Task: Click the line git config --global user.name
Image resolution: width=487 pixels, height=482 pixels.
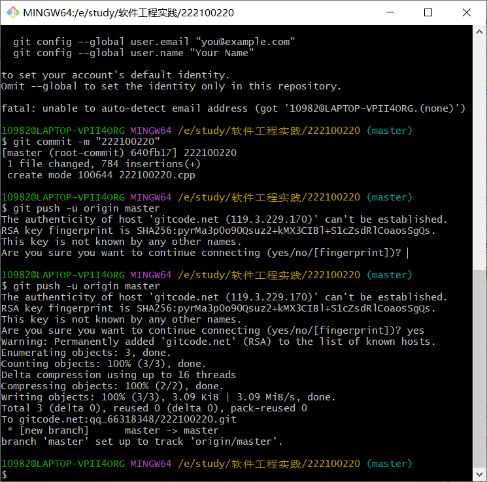Action: 133,53
